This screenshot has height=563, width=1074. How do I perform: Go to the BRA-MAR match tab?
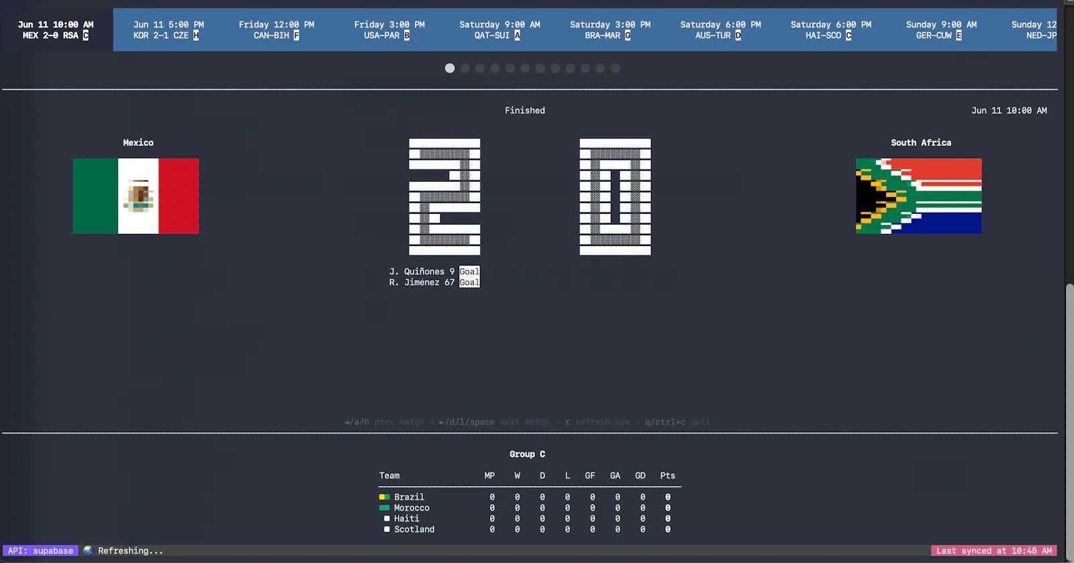coord(609,29)
